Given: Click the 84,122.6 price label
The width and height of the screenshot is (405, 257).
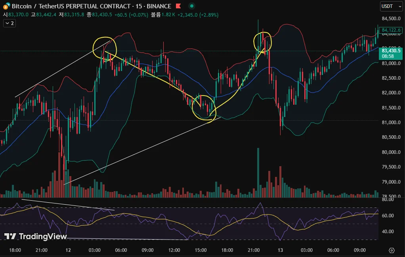Looking at the screenshot, I should tap(391, 30).
